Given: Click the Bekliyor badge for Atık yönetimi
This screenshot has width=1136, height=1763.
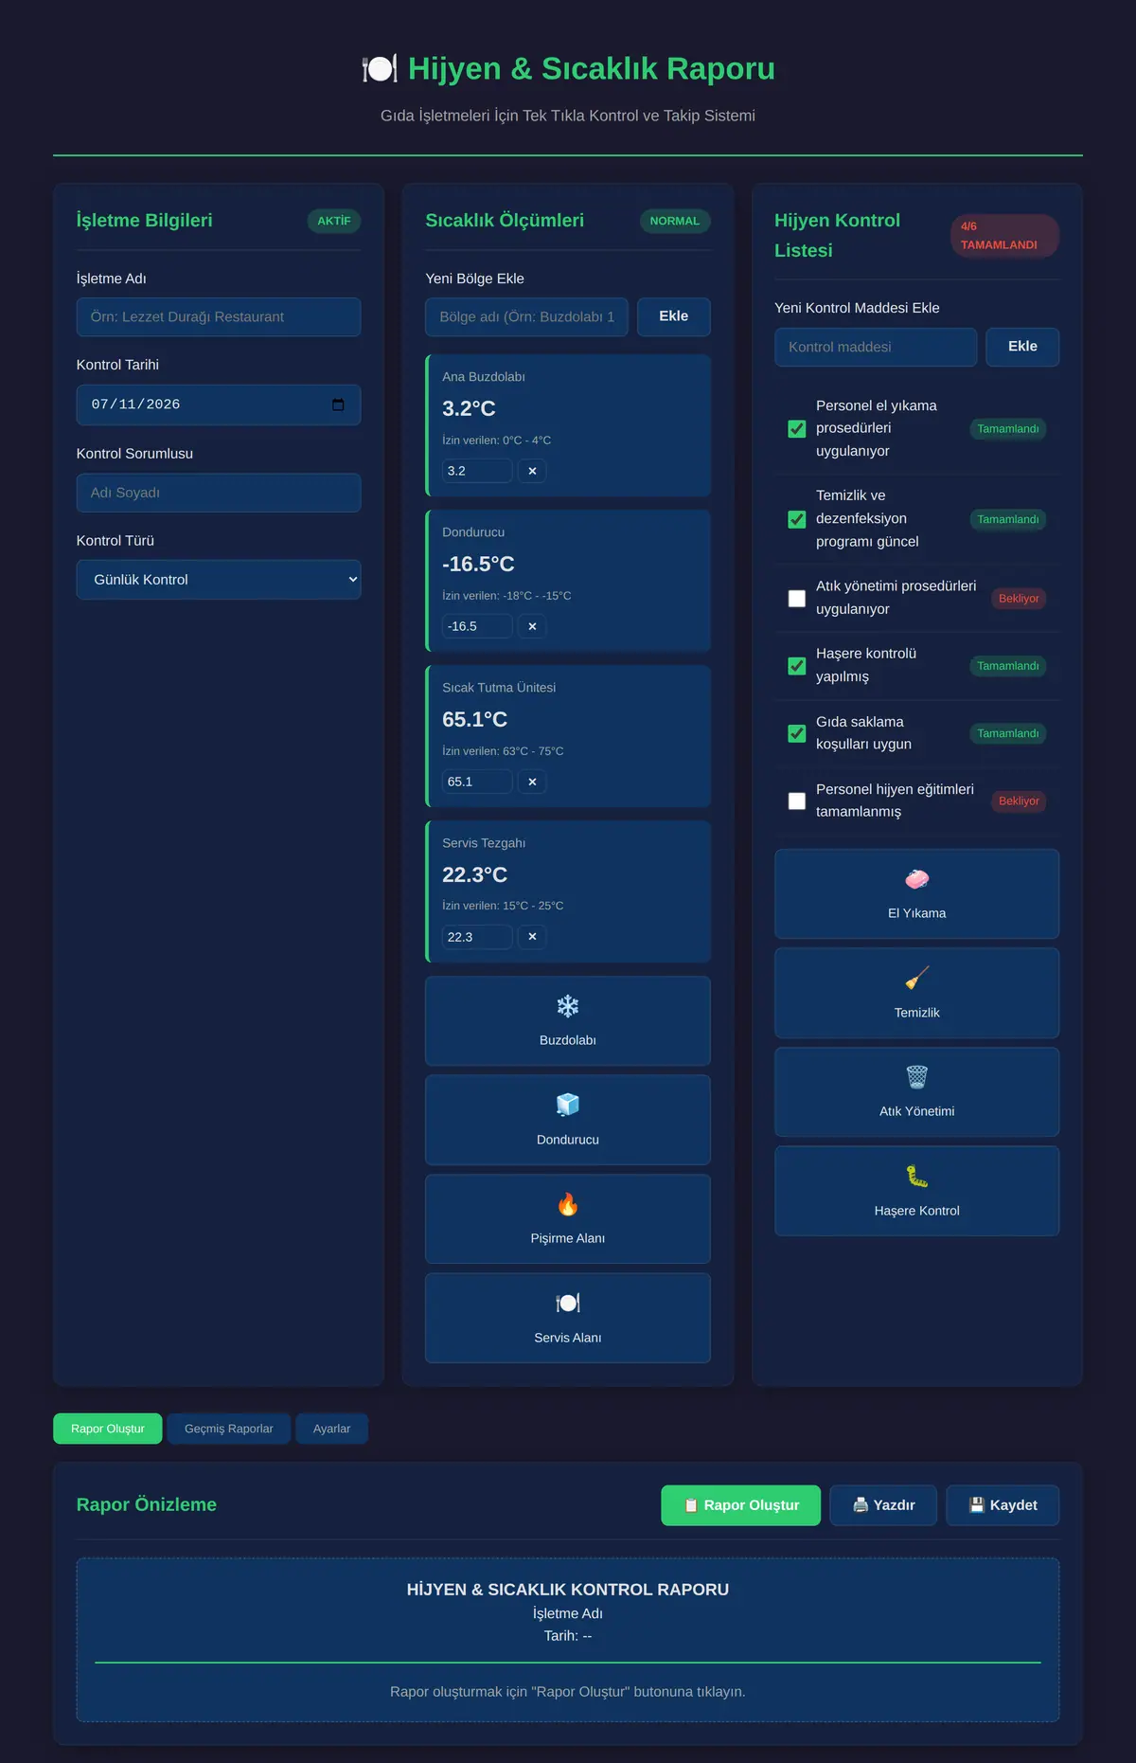Looking at the screenshot, I should (1019, 599).
